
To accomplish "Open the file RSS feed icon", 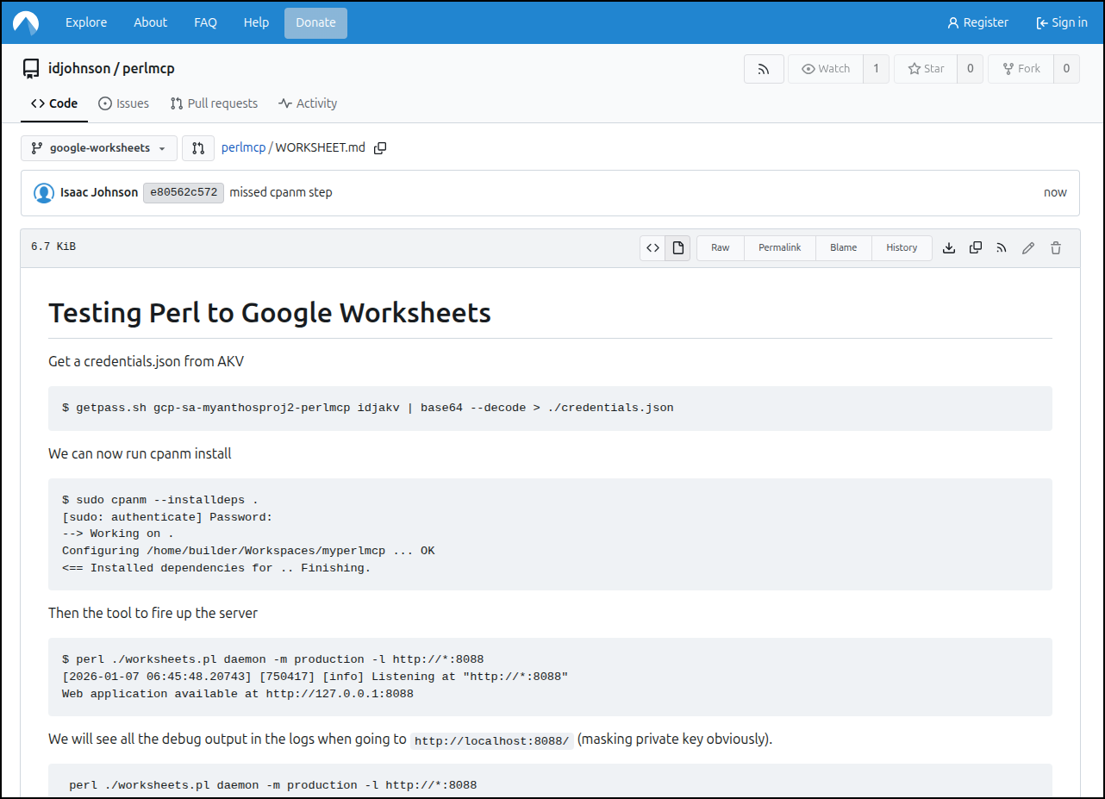I will coord(1002,248).
